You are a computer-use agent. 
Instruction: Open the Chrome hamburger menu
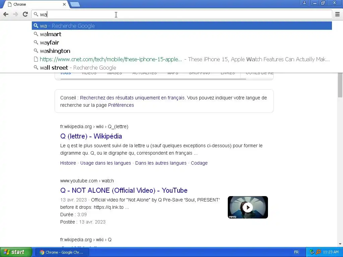point(337,14)
